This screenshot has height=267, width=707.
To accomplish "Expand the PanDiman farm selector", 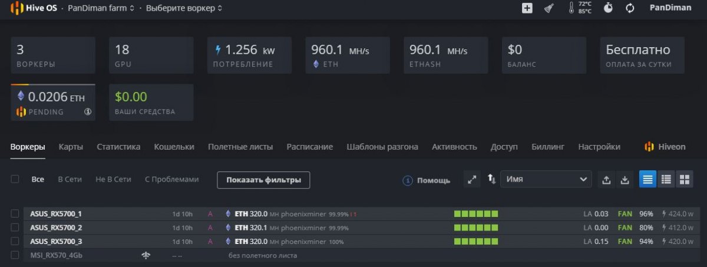I will pos(101,8).
